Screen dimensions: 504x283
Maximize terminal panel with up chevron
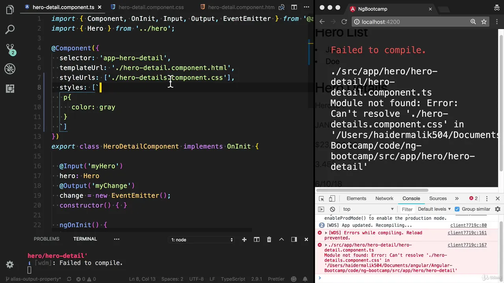282,239
